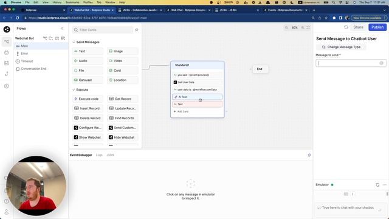Open the flows icon in left sidebar
Viewport: 389px width, 219px height.
click(7, 41)
